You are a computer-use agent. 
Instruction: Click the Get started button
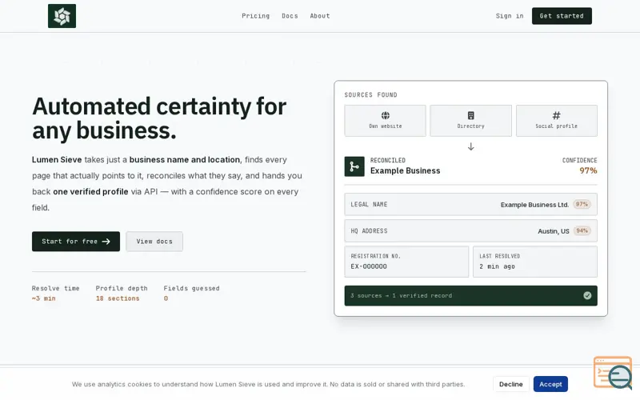coord(562,16)
